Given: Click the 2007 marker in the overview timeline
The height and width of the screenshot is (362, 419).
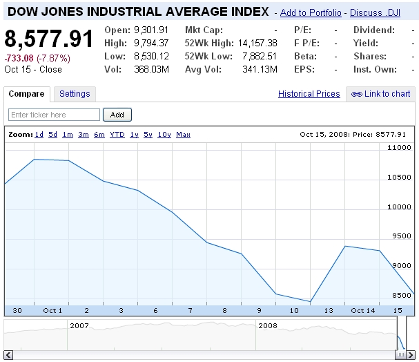Looking at the screenshot, I should (79, 325).
